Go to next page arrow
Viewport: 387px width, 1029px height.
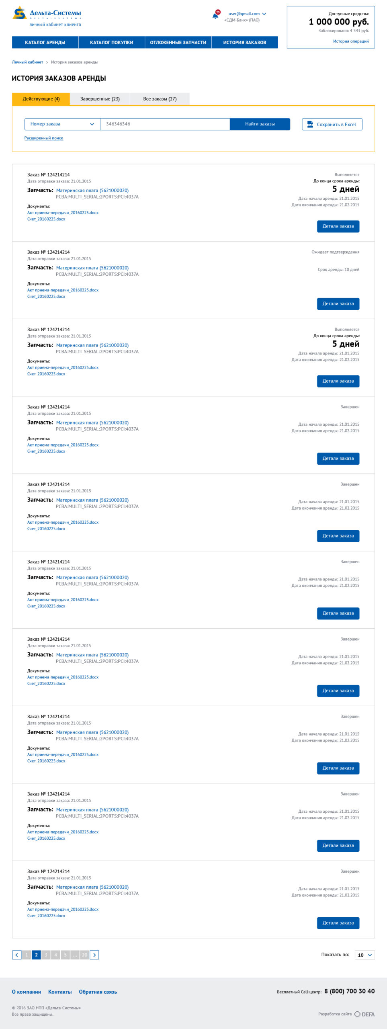click(94, 955)
